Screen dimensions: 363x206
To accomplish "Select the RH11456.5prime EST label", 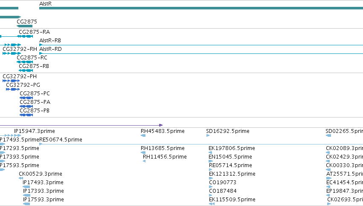I will [165, 157].
